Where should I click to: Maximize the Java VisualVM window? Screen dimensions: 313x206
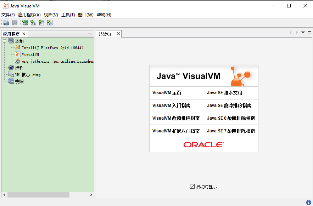pos(289,6)
